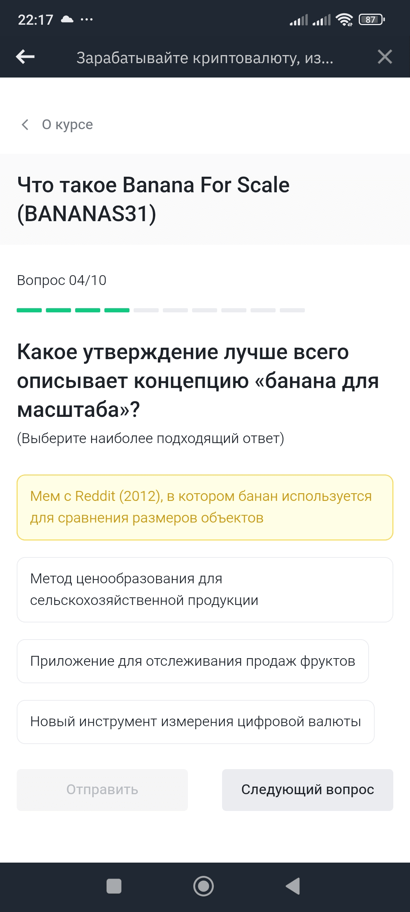Tap the 'Что такое Banana For Scale' heading
The height and width of the screenshot is (912, 410).
click(x=153, y=199)
